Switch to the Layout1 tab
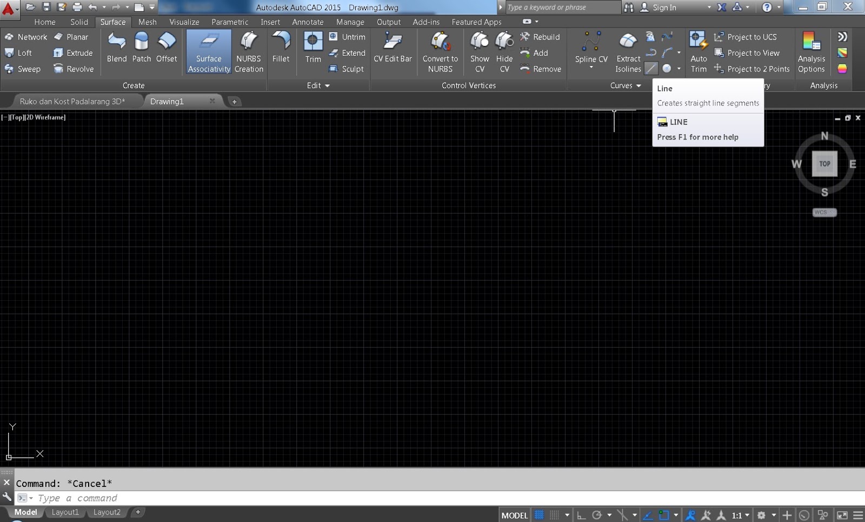The height and width of the screenshot is (522, 865). [x=65, y=512]
